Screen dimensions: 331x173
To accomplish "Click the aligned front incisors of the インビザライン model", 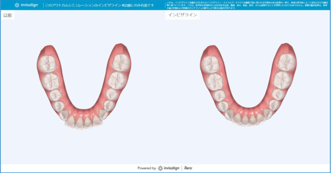I will pyautogui.click(x=248, y=120).
